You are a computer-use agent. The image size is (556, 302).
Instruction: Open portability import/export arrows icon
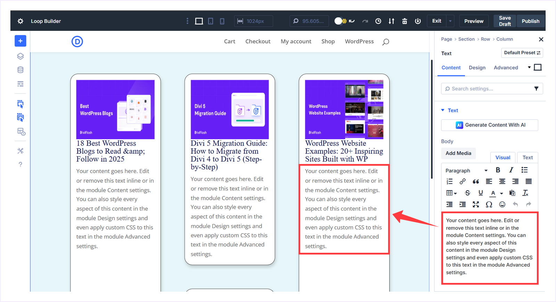392,21
